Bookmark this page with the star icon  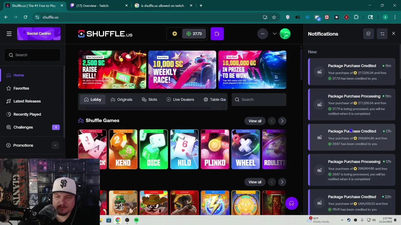pos(274,17)
